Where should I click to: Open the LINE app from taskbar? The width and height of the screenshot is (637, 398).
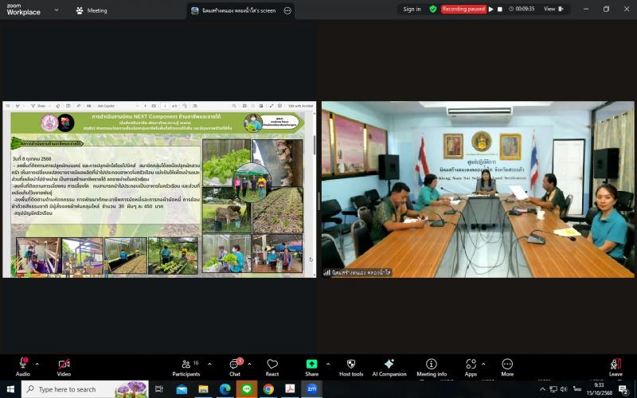[247, 389]
